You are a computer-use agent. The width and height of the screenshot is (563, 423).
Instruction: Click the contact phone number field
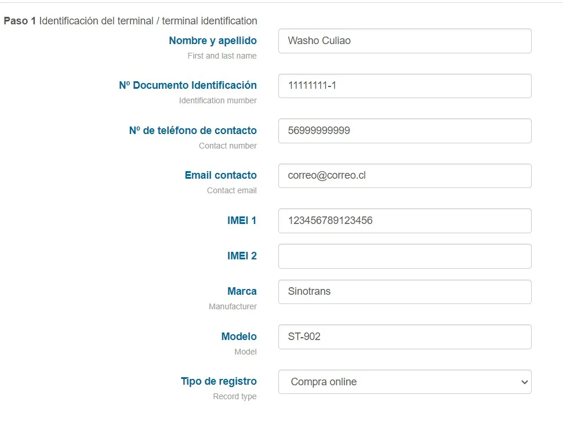pyautogui.click(x=405, y=131)
